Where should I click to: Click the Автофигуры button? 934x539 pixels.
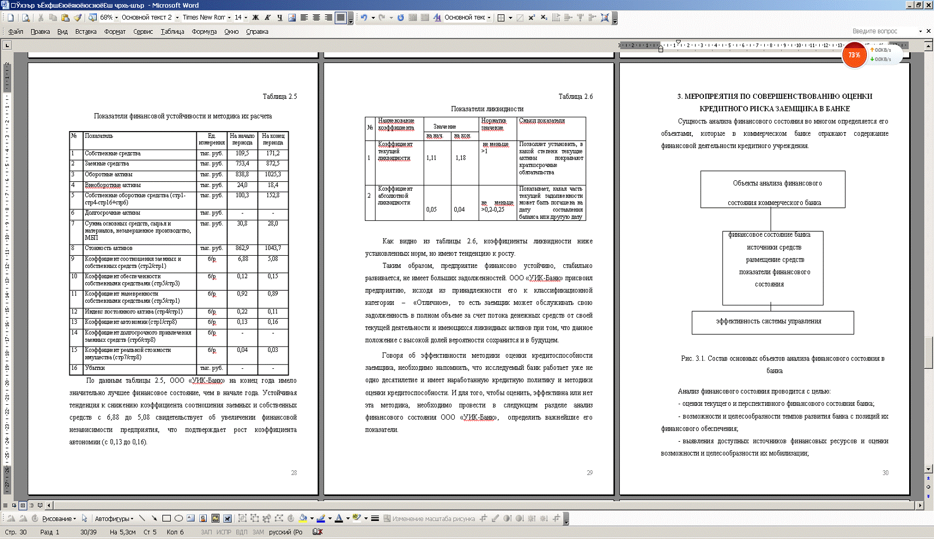point(114,518)
